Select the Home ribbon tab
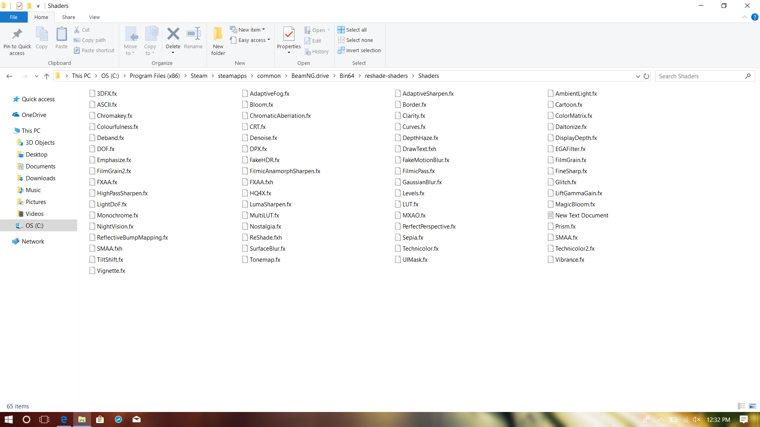Viewport: 760px width, 427px height. [41, 17]
